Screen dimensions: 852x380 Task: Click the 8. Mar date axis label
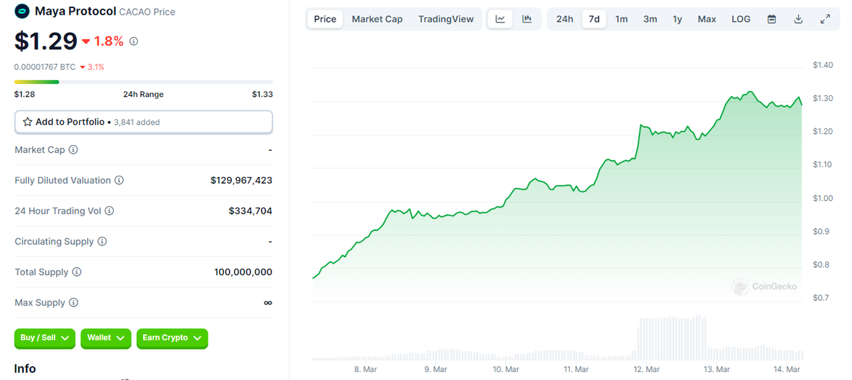[365, 369]
